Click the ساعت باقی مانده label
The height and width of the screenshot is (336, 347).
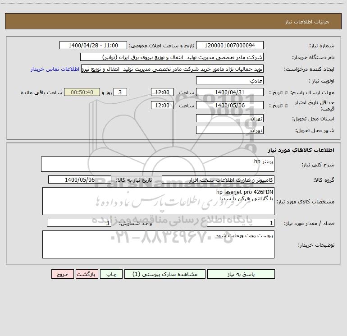tap(41, 92)
